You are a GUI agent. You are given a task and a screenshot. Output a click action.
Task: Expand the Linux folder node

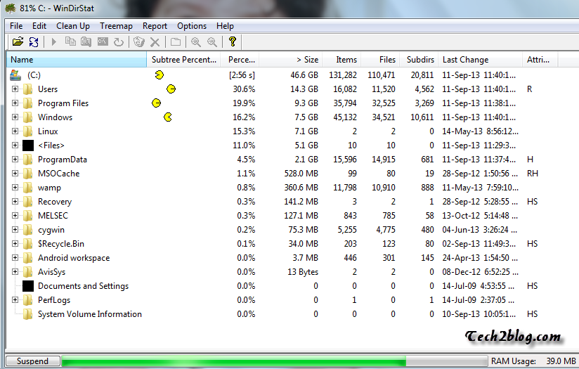coord(15,131)
